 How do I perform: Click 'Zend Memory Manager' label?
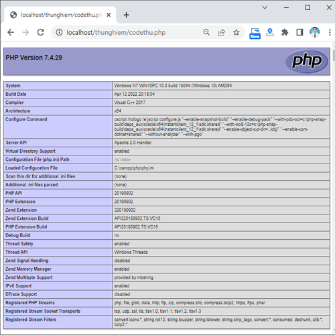point(28,269)
